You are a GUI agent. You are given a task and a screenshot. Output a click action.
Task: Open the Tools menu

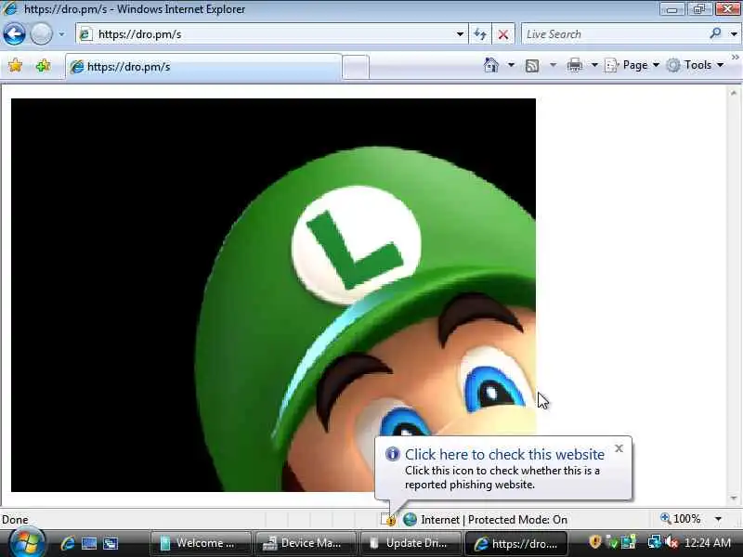point(695,65)
